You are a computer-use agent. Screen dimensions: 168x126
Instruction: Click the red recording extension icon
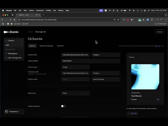click(x=128, y=20)
